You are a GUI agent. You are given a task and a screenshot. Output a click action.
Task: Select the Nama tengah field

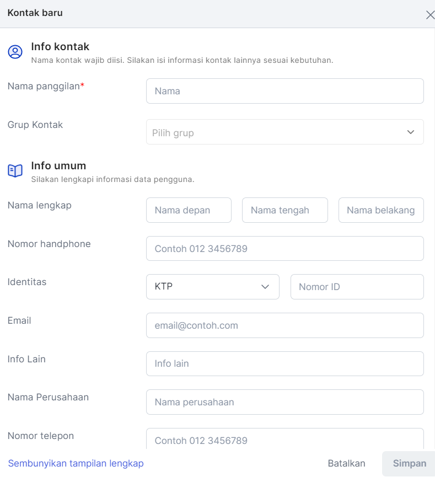[285, 210]
